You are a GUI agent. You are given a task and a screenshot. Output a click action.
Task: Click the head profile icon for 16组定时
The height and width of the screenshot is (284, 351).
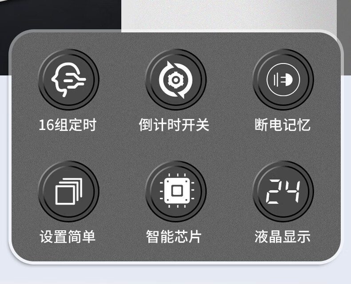(68, 79)
